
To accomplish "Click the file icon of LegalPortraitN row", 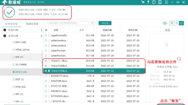I will pos(49,35).
